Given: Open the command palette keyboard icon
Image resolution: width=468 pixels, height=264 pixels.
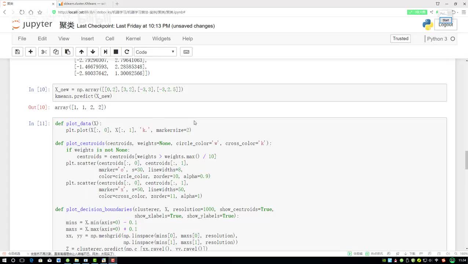Looking at the screenshot, I should click(186, 52).
